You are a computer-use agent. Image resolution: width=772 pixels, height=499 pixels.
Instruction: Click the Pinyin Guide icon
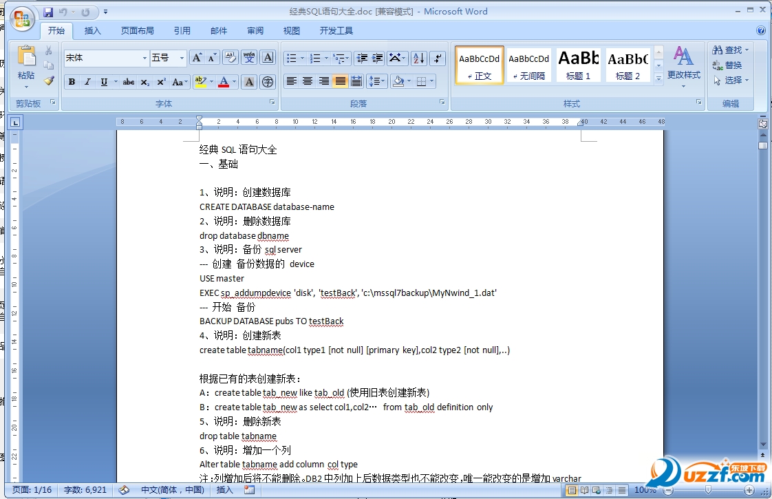click(249, 57)
